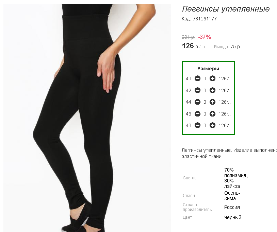Click plus icon next to size 46
The height and width of the screenshot is (232, 277).
click(212, 114)
